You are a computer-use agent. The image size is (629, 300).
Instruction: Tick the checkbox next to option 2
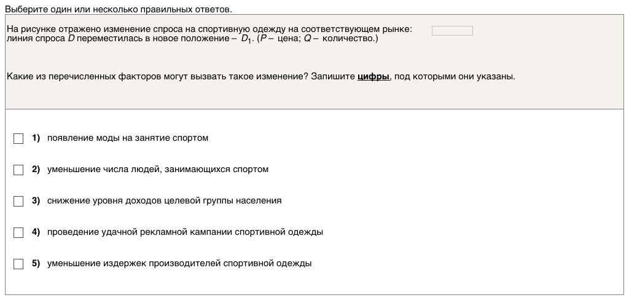(x=18, y=170)
